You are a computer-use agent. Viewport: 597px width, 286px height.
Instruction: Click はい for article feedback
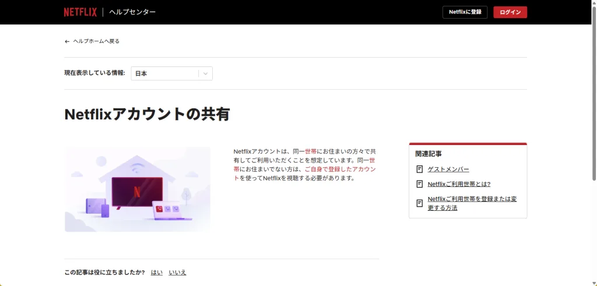(156, 272)
